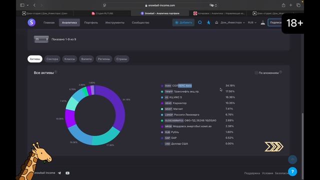
Task: Open the user profile avatar icon
Action: click(x=263, y=22)
